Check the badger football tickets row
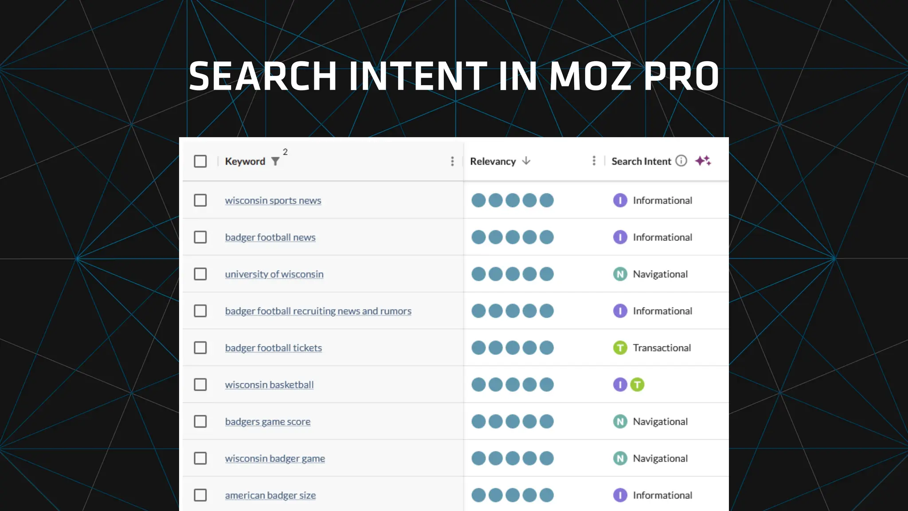 [x=200, y=348]
